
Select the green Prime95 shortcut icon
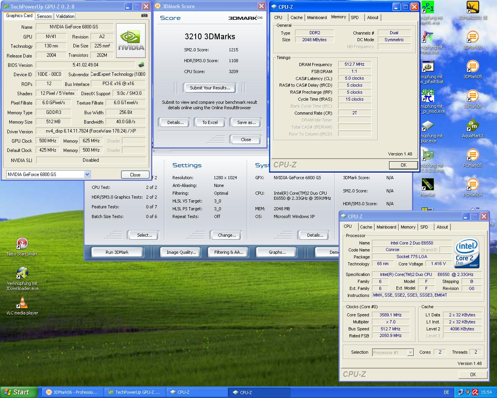click(427, 7)
